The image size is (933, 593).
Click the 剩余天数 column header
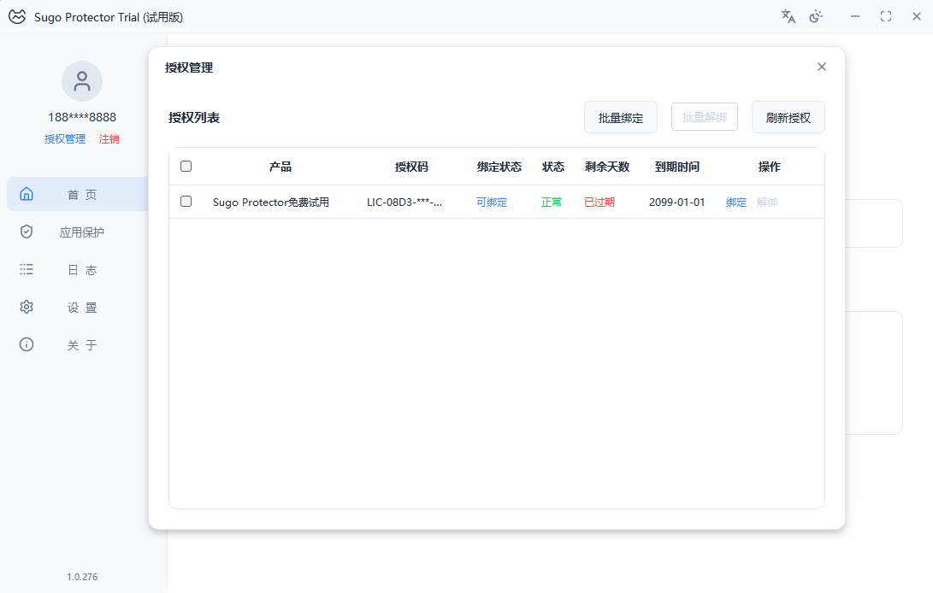(606, 167)
